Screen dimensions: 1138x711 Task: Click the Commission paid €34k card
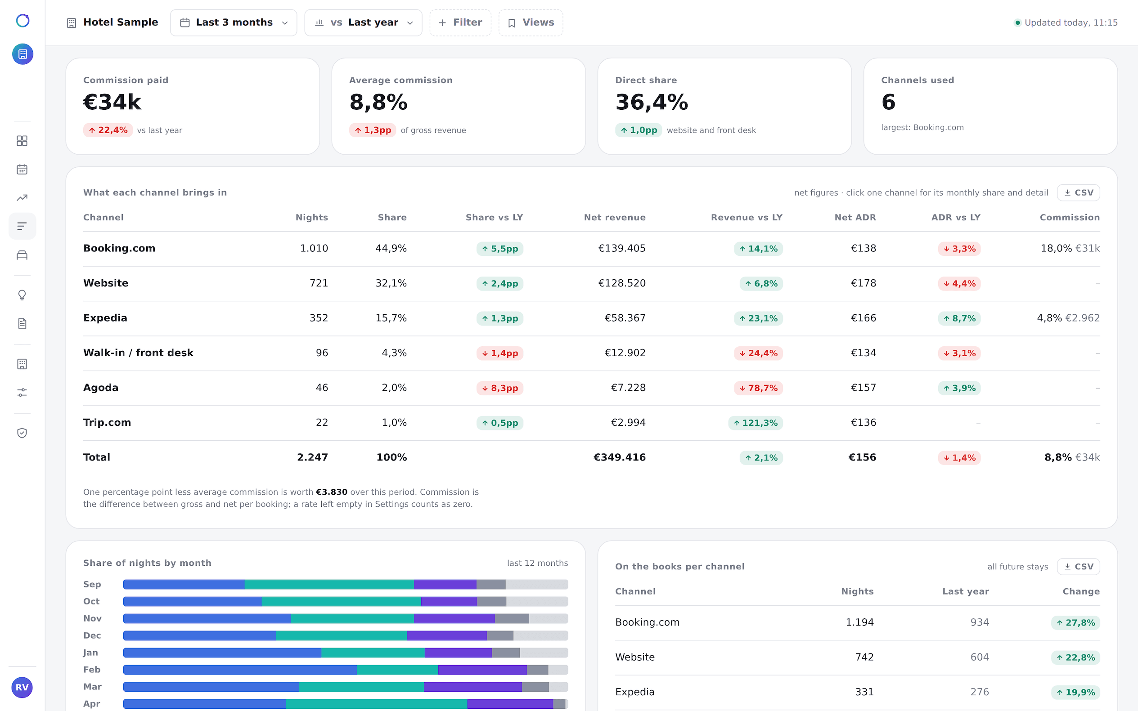coord(193,106)
